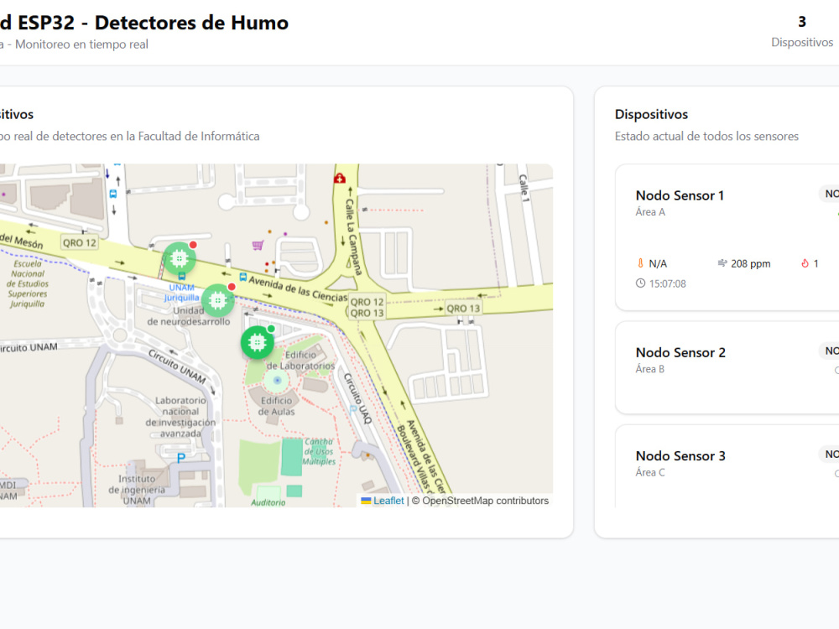Select the Nodo Sensor 1 device card

(727, 237)
